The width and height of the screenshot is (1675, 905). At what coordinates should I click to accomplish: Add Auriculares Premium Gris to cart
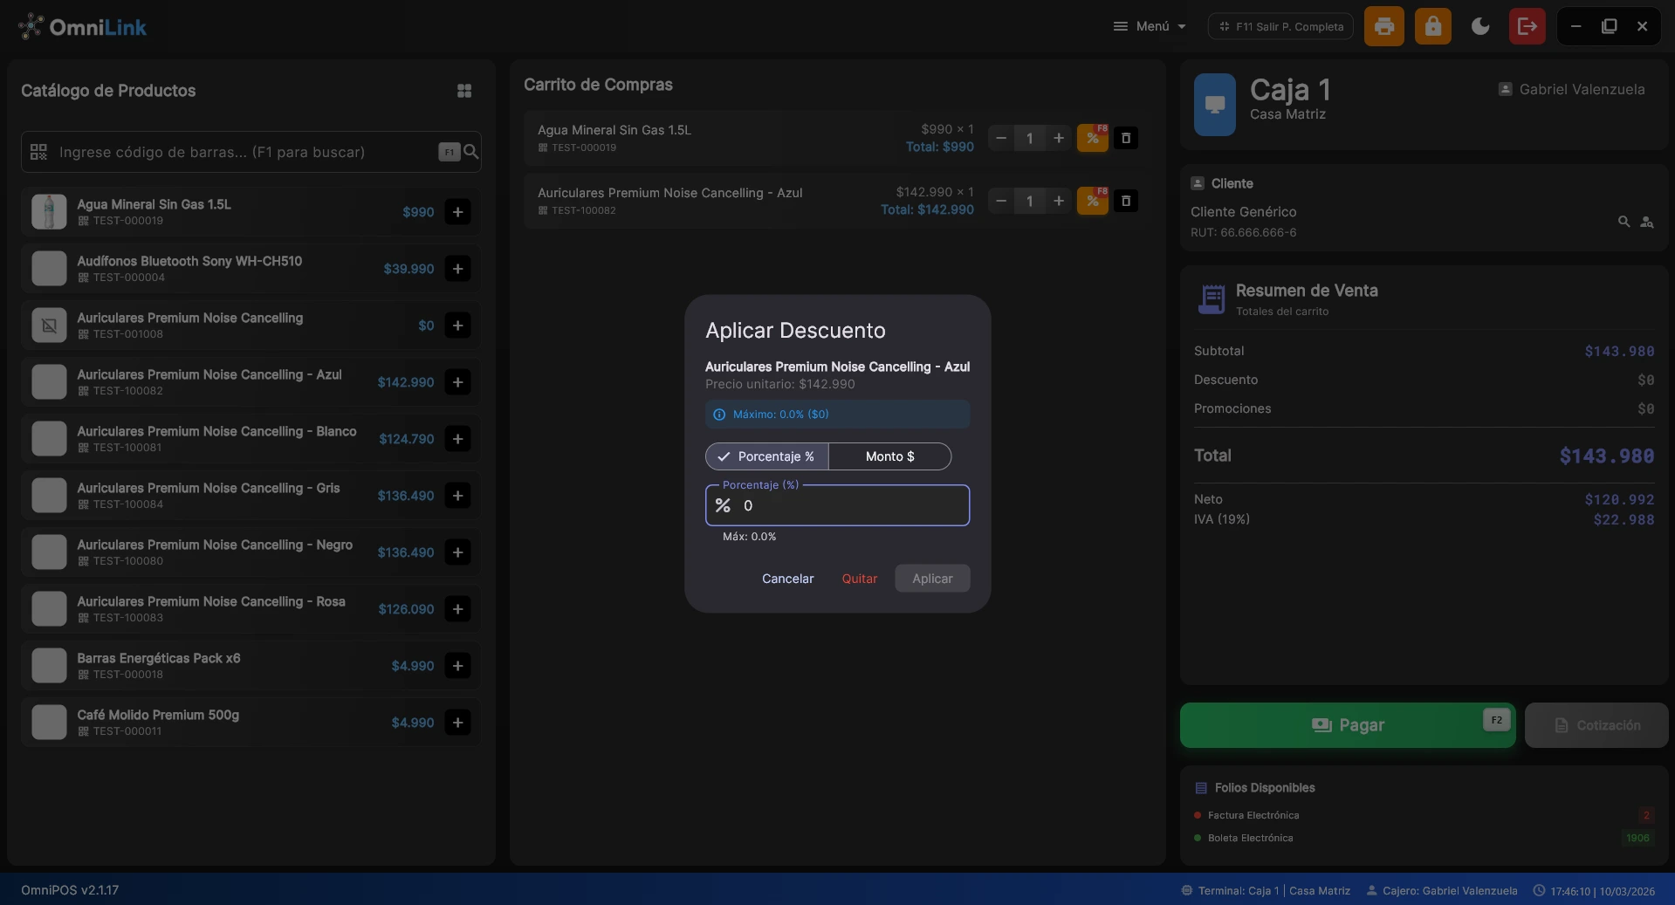[457, 496]
